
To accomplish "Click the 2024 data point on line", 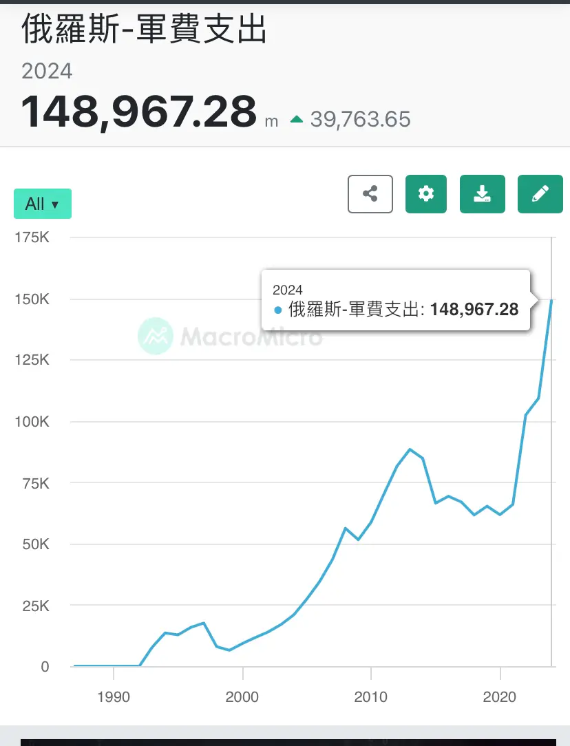I will (x=551, y=300).
